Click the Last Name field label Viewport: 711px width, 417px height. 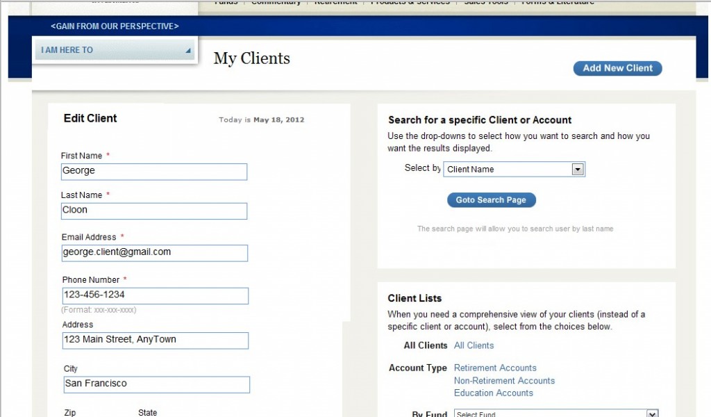82,195
